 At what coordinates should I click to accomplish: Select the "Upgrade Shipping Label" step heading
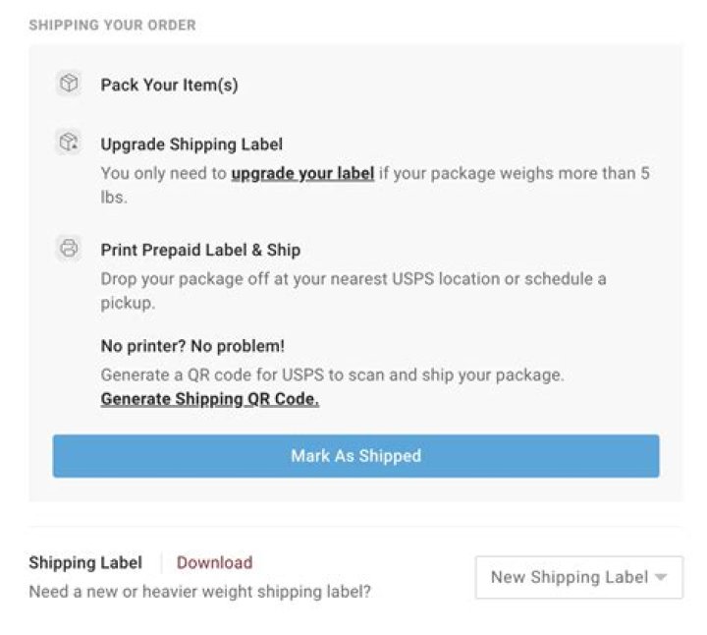point(191,144)
